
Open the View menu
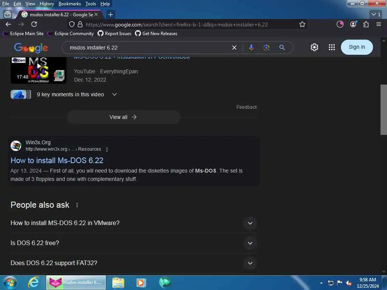[30, 4]
